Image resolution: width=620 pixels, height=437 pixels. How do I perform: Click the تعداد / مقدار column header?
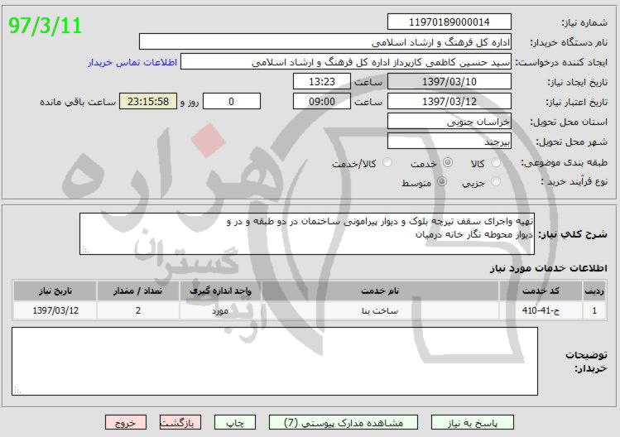click(x=138, y=291)
